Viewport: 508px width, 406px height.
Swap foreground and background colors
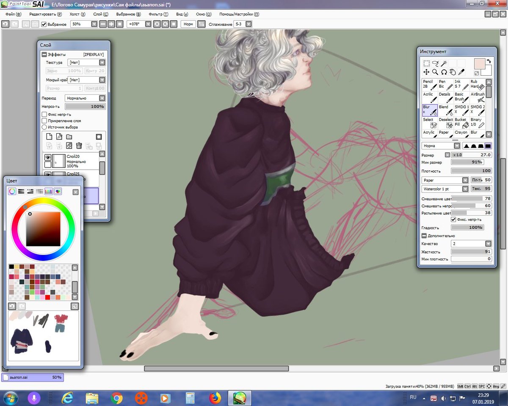[489, 61]
